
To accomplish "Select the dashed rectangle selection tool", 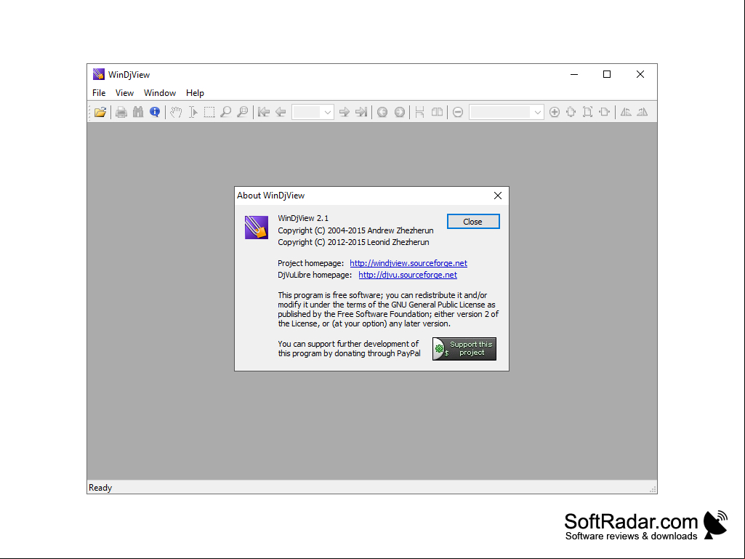I will pos(209,112).
